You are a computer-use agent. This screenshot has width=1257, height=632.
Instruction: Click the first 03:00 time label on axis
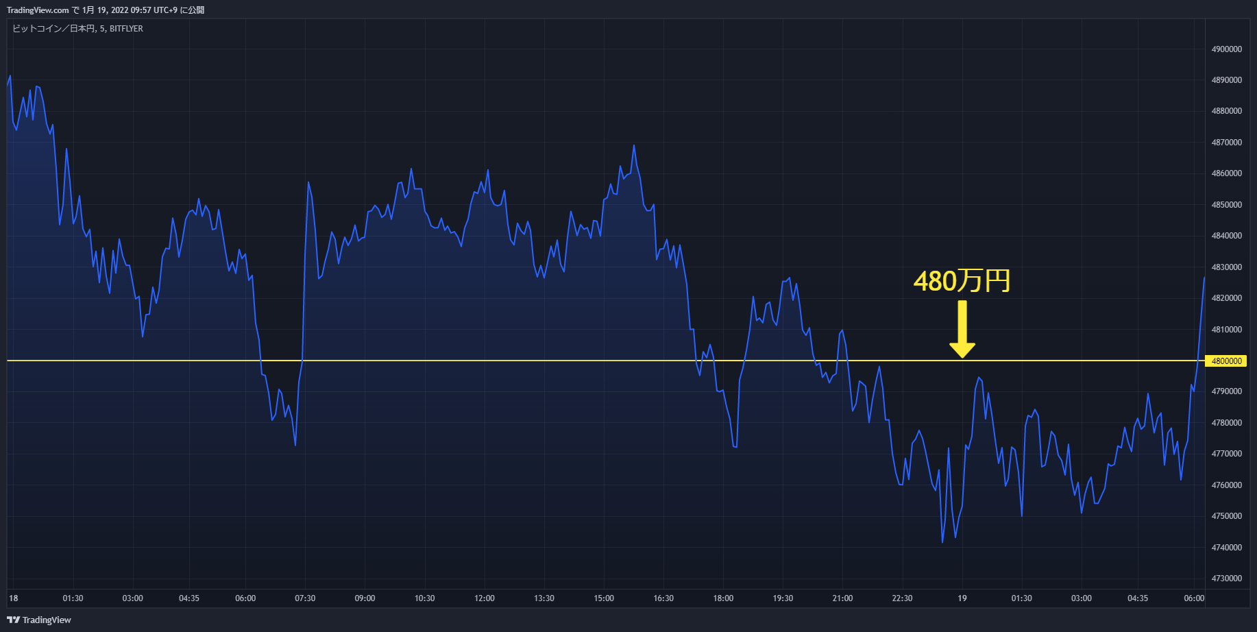tap(132, 598)
